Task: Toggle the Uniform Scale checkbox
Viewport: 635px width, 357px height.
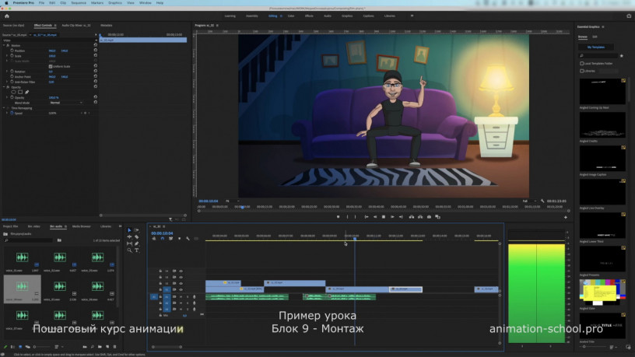Action: [x=51, y=65]
